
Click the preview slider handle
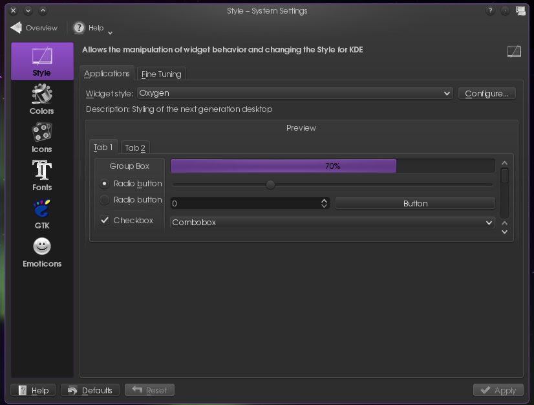[x=270, y=184]
